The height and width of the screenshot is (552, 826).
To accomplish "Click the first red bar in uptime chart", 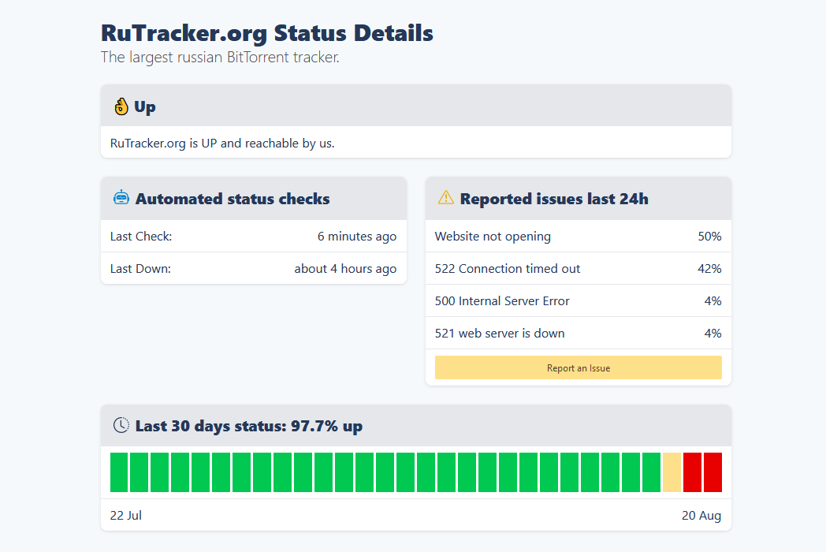I will coord(692,472).
